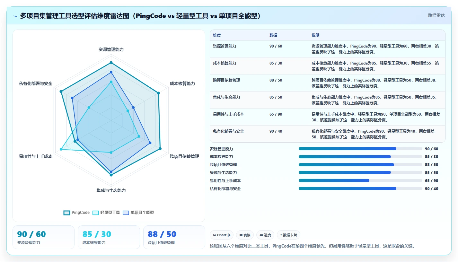Click the 集成与生态能力 radar axis label

pos(111,191)
